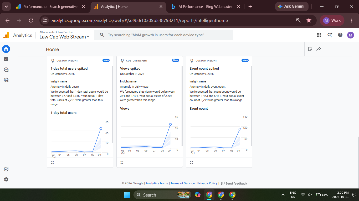Open a new browser tab
The width and height of the screenshot is (359, 201).
pos(250,7)
